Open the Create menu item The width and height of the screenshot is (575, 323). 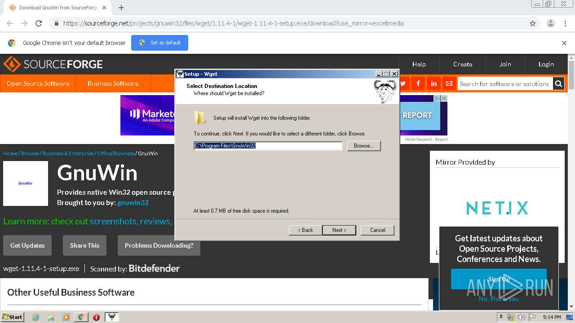[463, 64]
